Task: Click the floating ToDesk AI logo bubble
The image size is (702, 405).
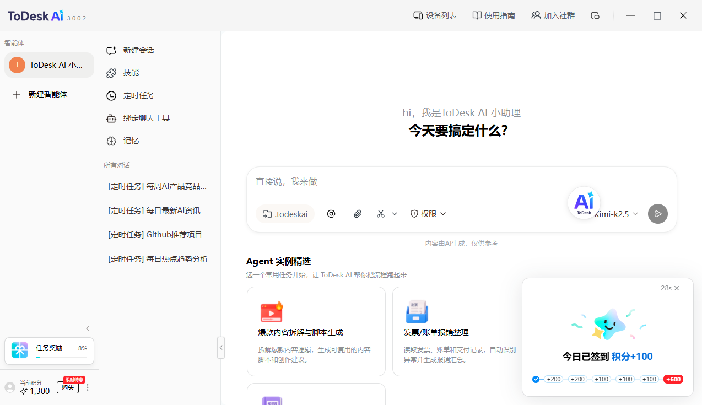Action: click(584, 203)
